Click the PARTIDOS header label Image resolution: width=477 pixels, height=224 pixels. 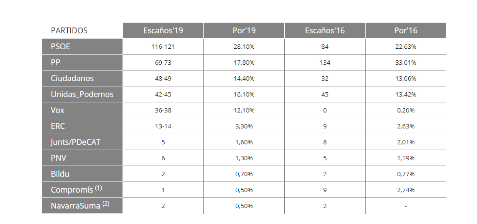click(x=69, y=30)
